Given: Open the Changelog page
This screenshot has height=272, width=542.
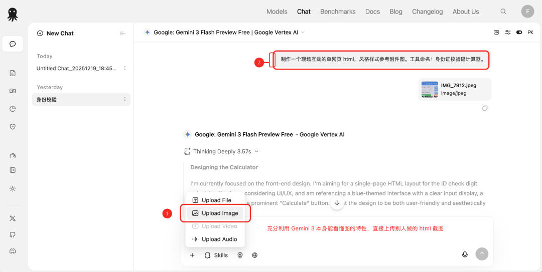Looking at the screenshot, I should [427, 12].
